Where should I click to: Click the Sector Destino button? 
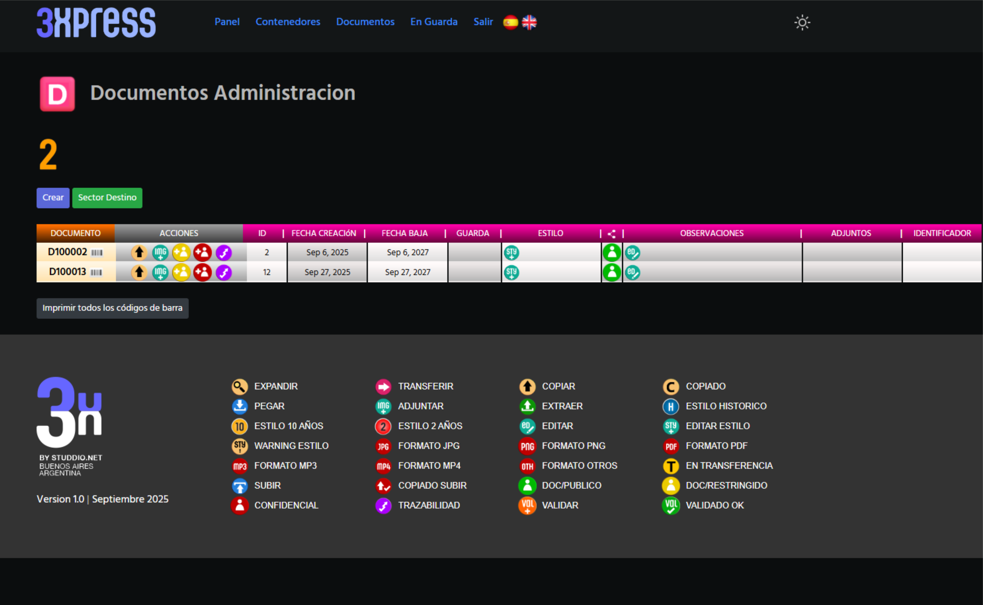pyautogui.click(x=107, y=198)
